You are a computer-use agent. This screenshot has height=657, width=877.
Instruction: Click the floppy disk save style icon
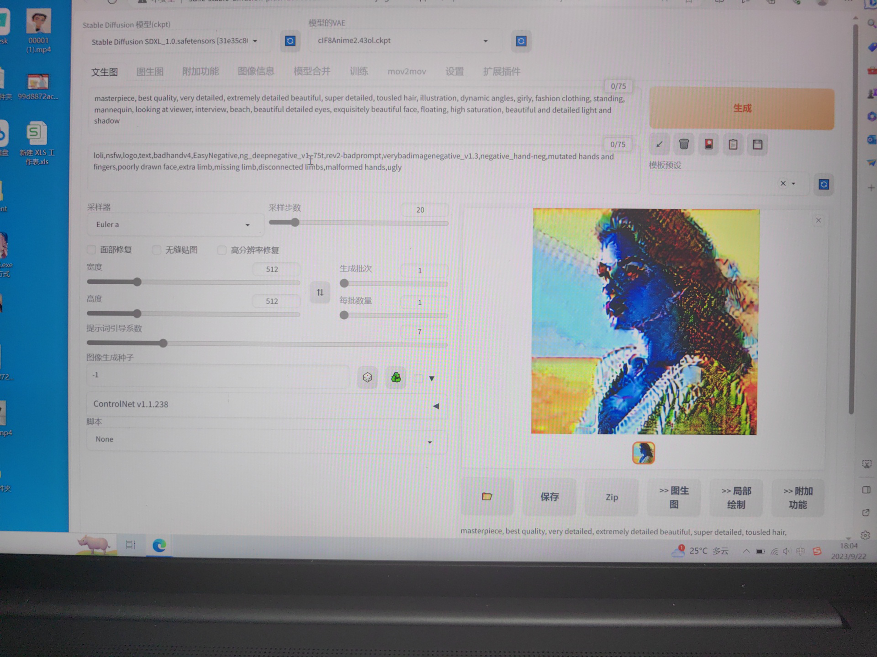pos(757,145)
